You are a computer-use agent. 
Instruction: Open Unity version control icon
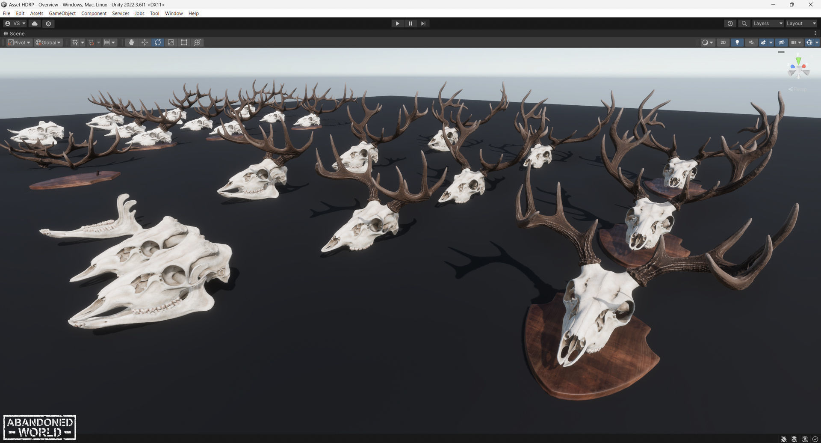point(48,24)
